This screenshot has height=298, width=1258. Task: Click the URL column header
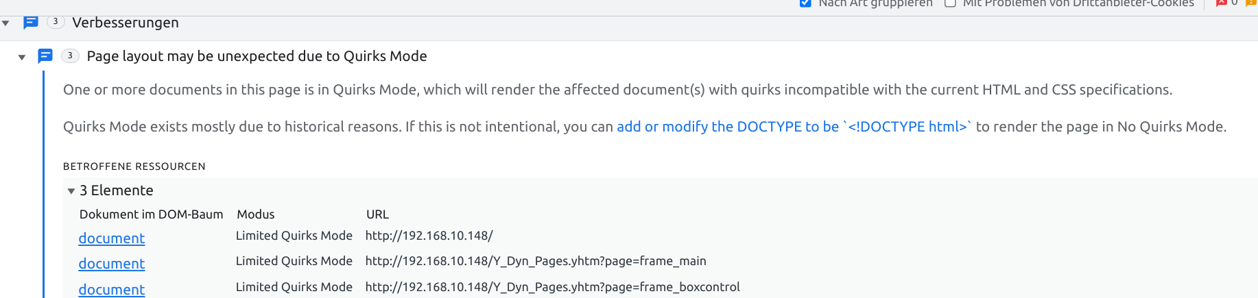[x=377, y=214]
